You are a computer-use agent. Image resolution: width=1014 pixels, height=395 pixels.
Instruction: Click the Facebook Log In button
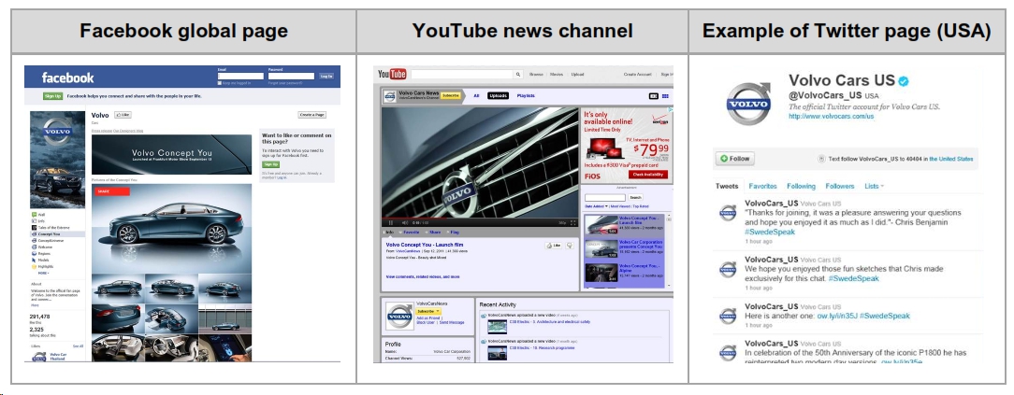click(x=326, y=77)
